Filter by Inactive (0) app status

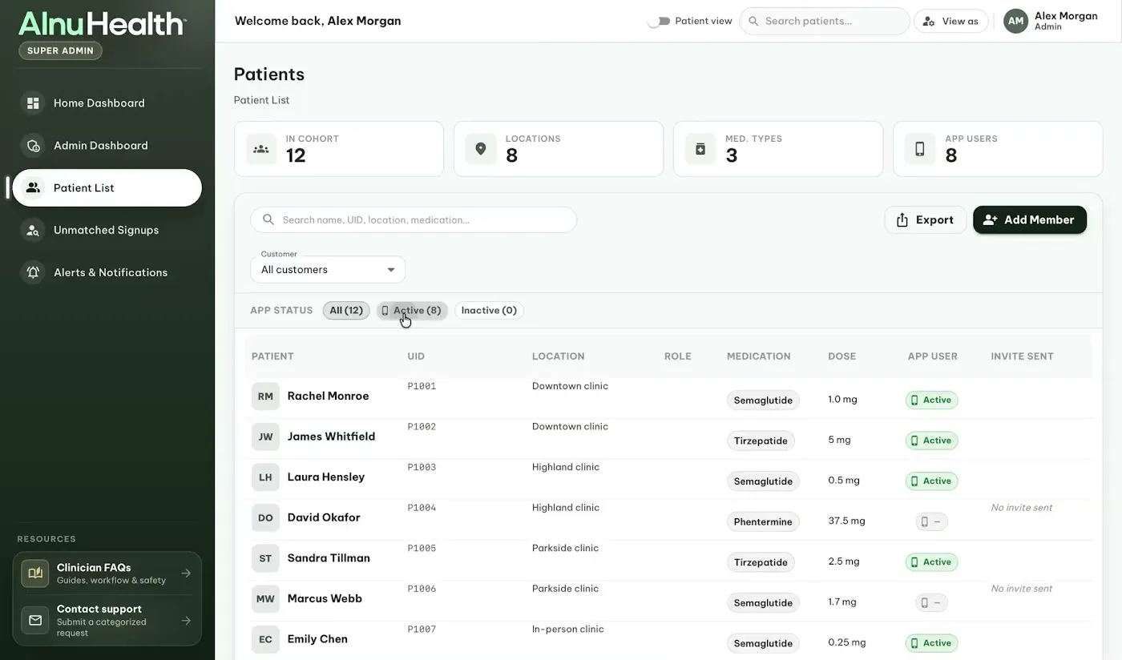489,310
